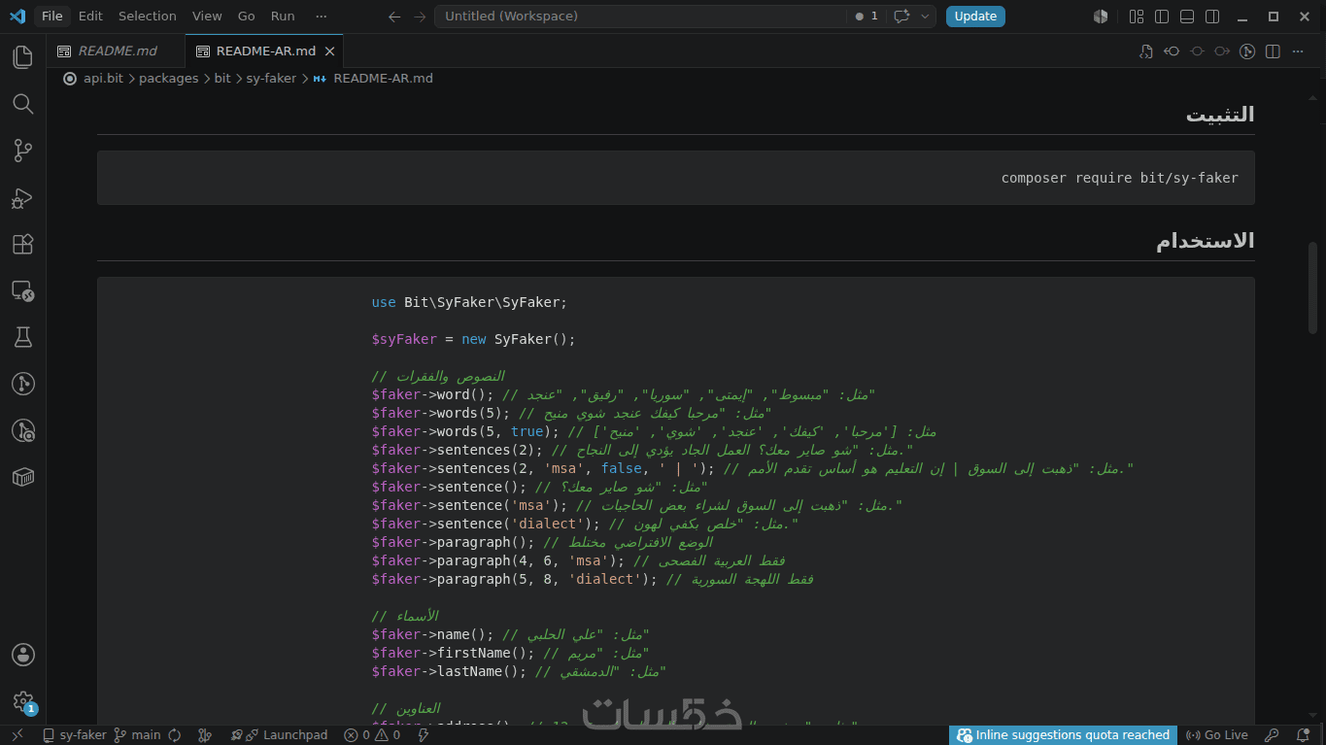Toggle the secondary side bar visibility
The image size is (1326, 745).
coord(1212,17)
